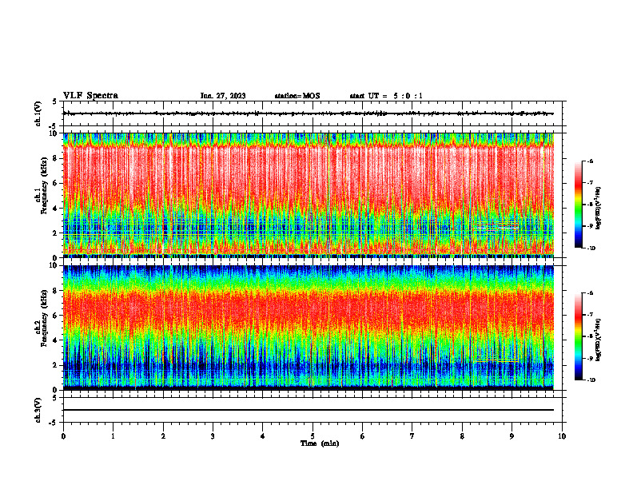Click time axis tick label "9"

(512, 436)
